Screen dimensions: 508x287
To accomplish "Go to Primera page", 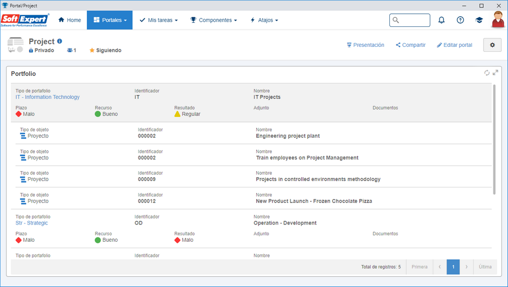I will click(420, 267).
